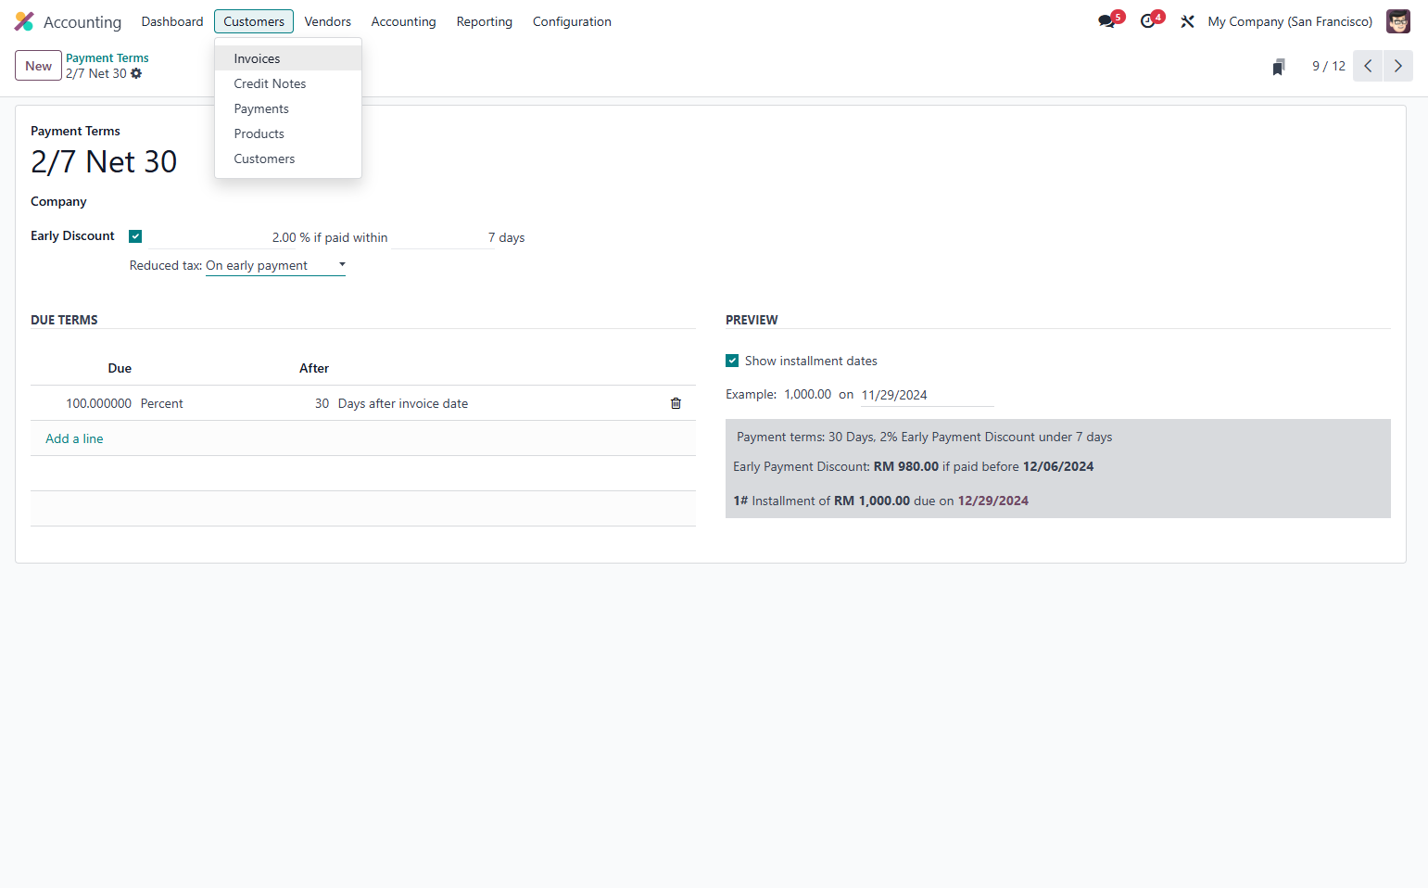Screen dimensions: 1428x888
Task: Click the bookmark icon near pager
Action: tap(1279, 66)
